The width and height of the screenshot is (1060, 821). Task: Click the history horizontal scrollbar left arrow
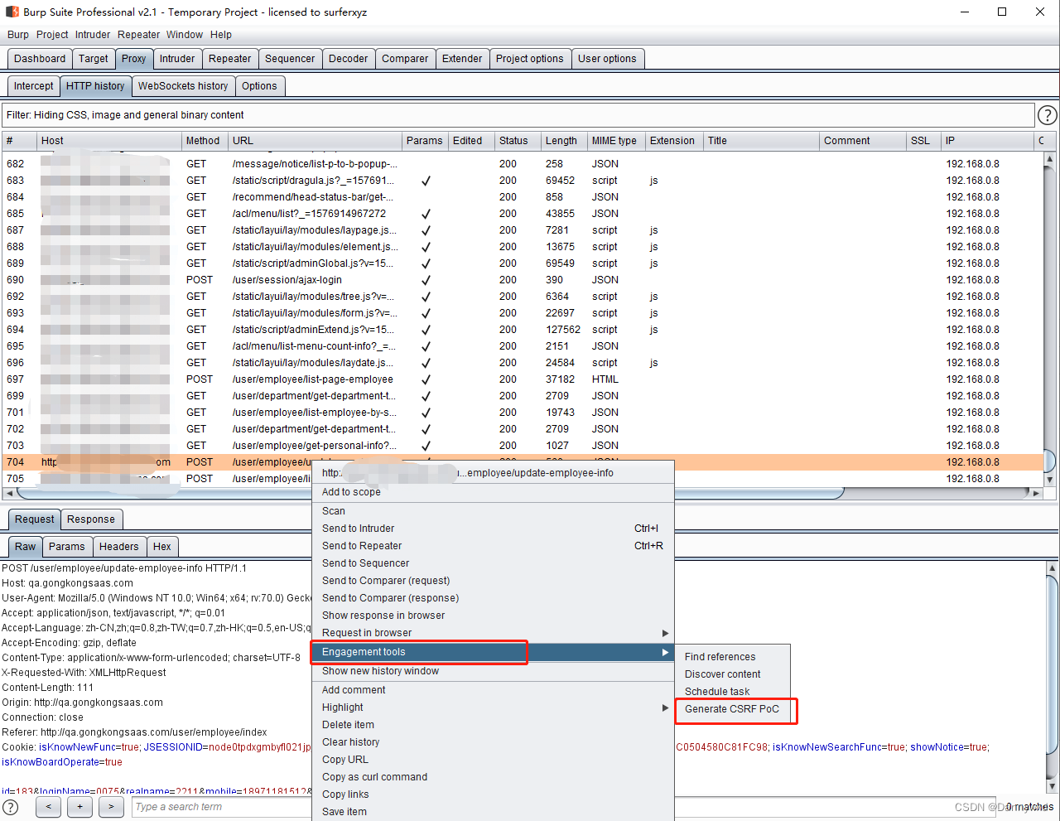click(9, 493)
